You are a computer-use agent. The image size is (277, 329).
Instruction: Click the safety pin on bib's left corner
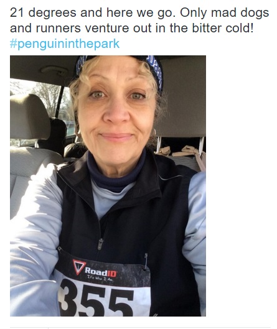60,250
